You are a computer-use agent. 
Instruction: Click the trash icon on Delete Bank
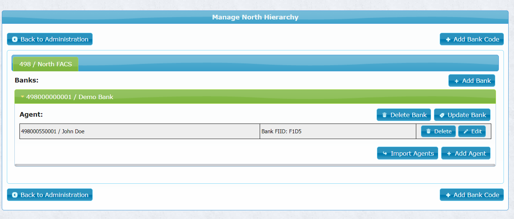point(385,115)
